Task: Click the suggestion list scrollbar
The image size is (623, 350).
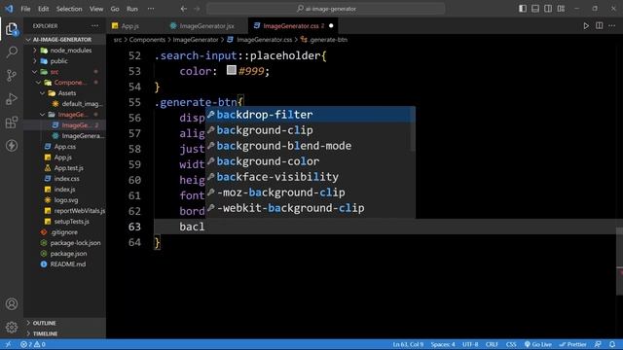Action: [413, 129]
